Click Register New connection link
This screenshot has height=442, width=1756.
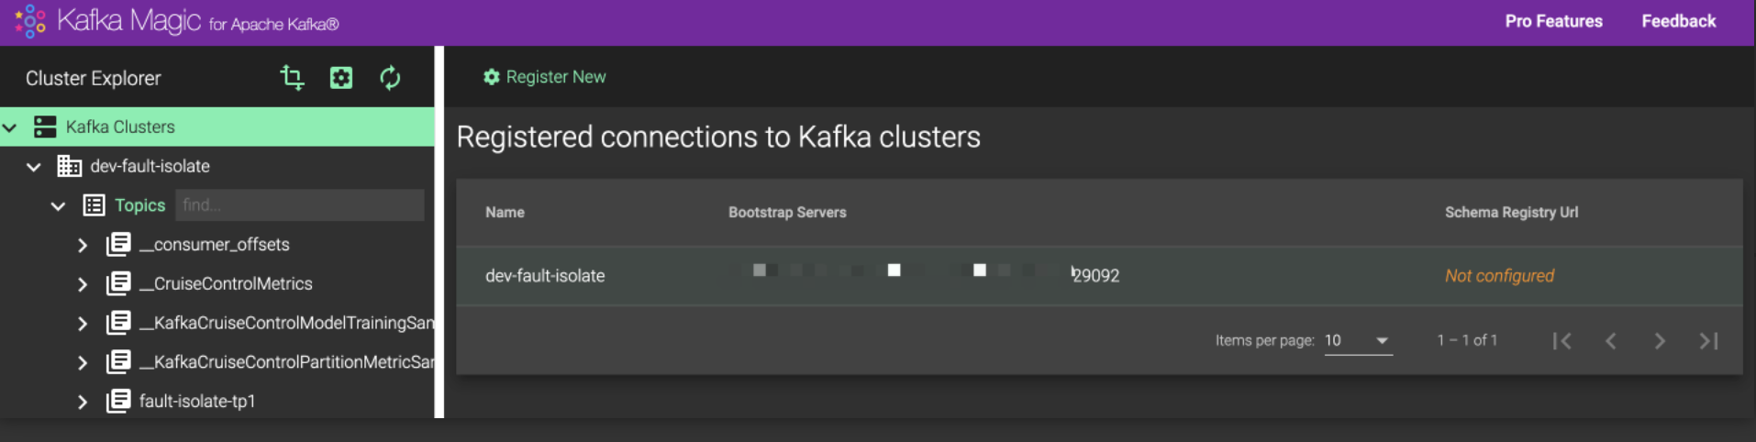pyautogui.click(x=556, y=77)
